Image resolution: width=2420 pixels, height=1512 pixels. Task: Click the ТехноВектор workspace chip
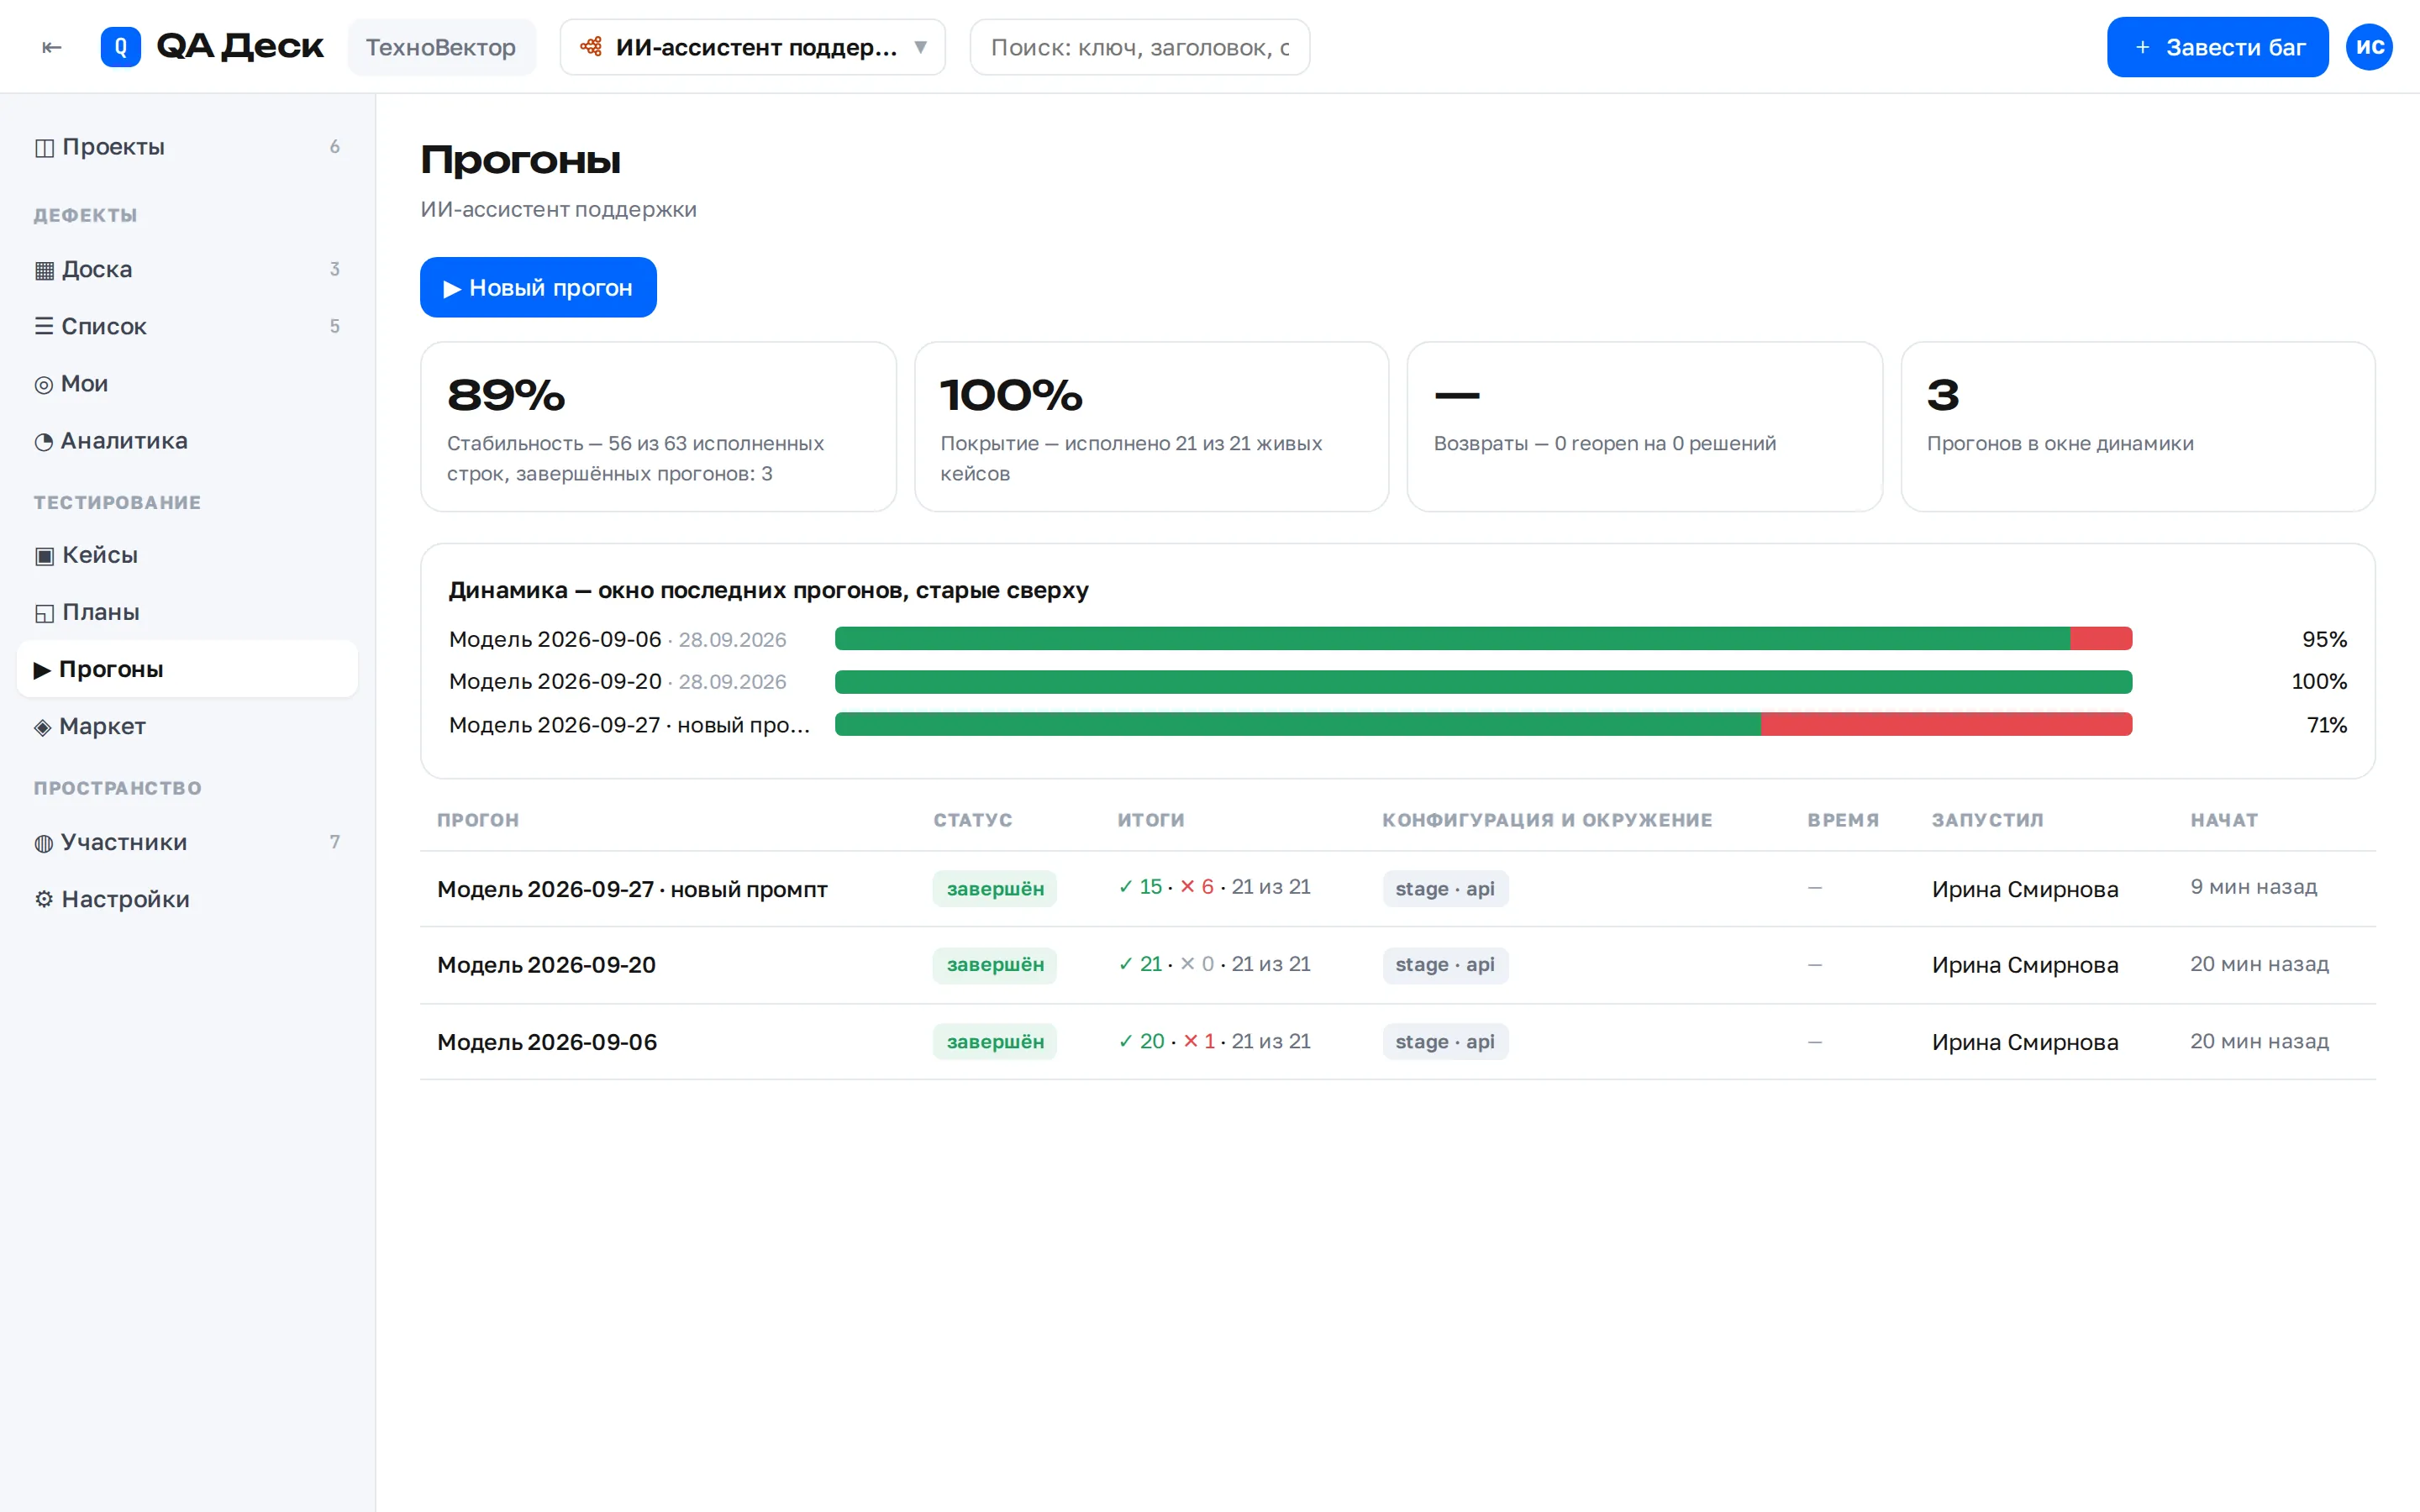(441, 47)
